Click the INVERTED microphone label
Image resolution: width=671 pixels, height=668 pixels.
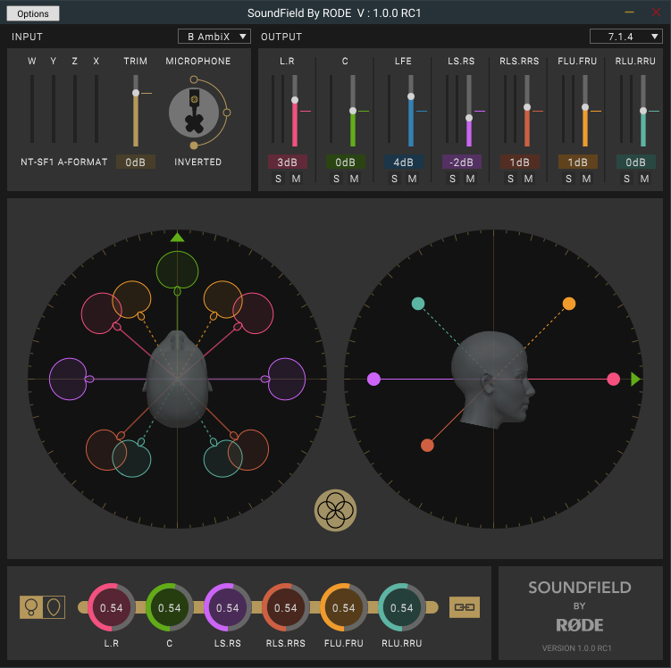coord(197,163)
